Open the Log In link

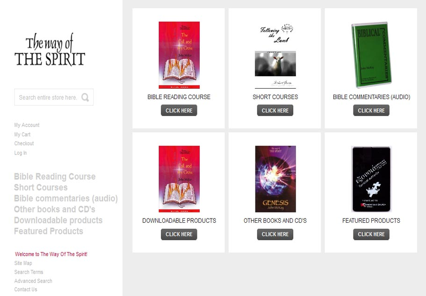tap(21, 153)
